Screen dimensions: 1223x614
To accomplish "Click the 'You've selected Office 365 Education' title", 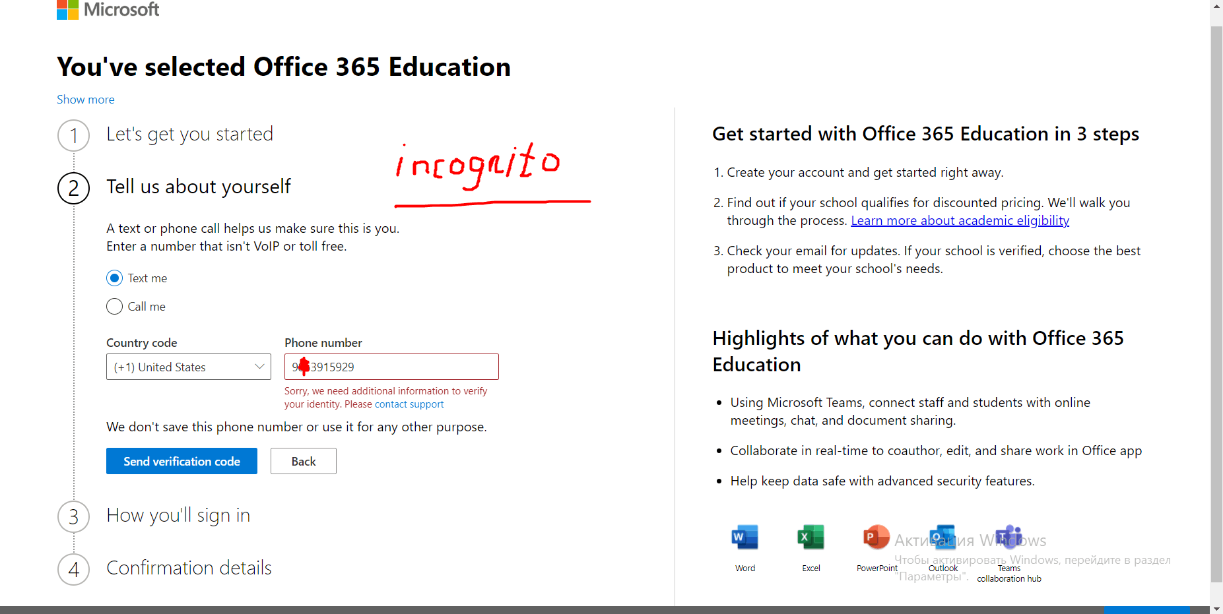I will click(x=284, y=67).
